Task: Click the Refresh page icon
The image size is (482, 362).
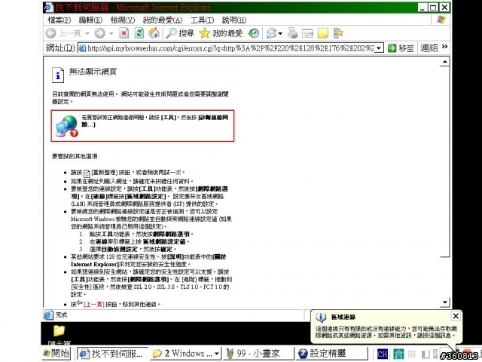Action: (x=139, y=33)
